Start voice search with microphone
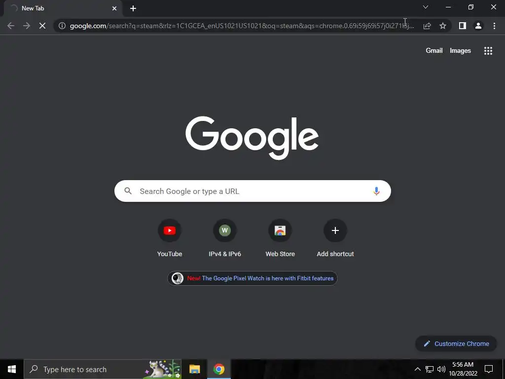The height and width of the screenshot is (379, 505). pyautogui.click(x=376, y=191)
